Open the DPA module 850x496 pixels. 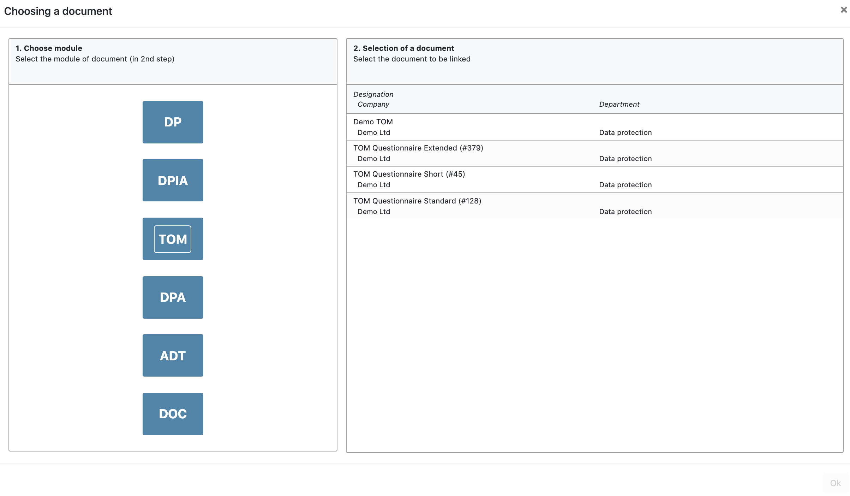(x=173, y=297)
